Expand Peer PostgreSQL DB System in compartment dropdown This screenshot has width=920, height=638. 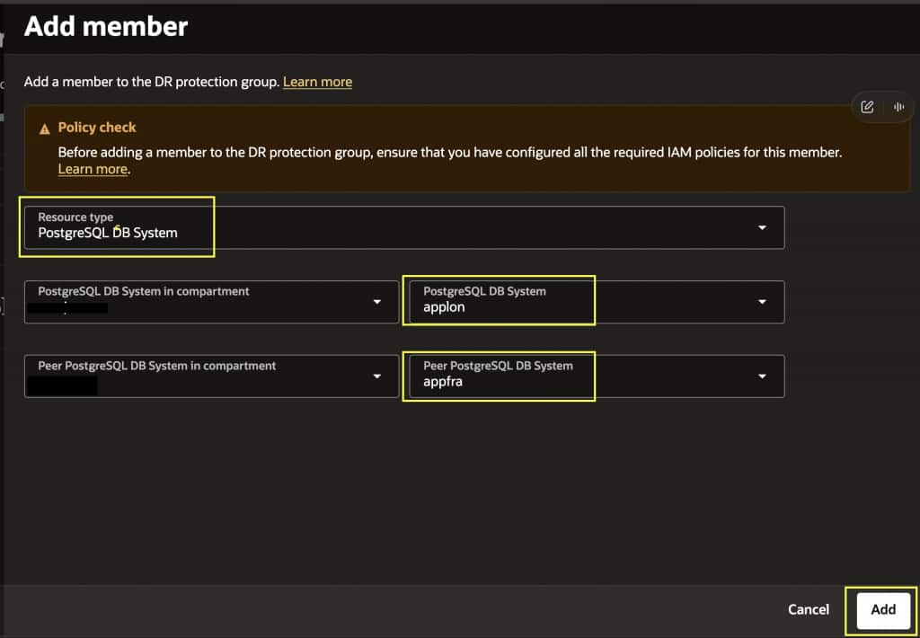[211, 377]
